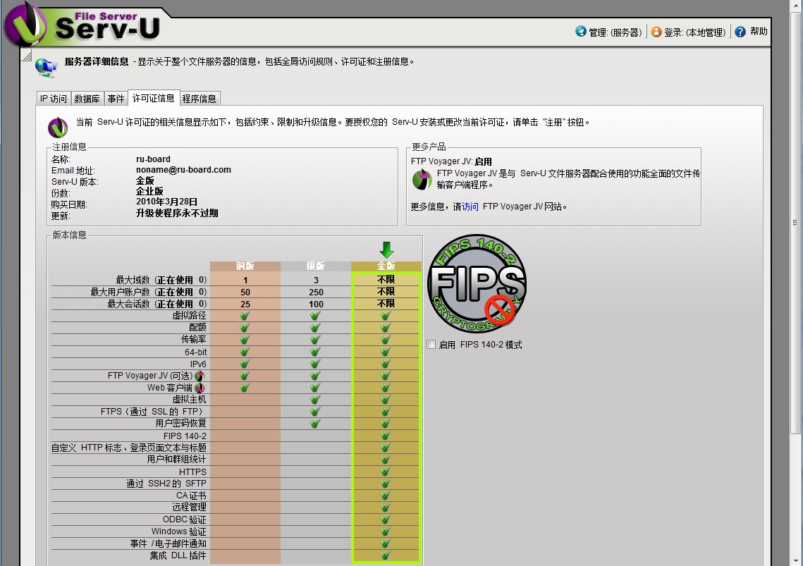Open the 程序信息 tab
The height and width of the screenshot is (566, 803).
pyautogui.click(x=200, y=99)
